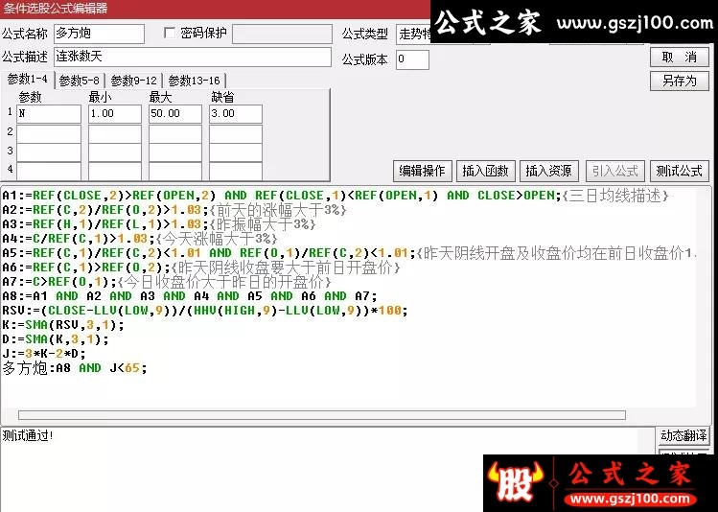Click the 另存为 button

click(680, 81)
